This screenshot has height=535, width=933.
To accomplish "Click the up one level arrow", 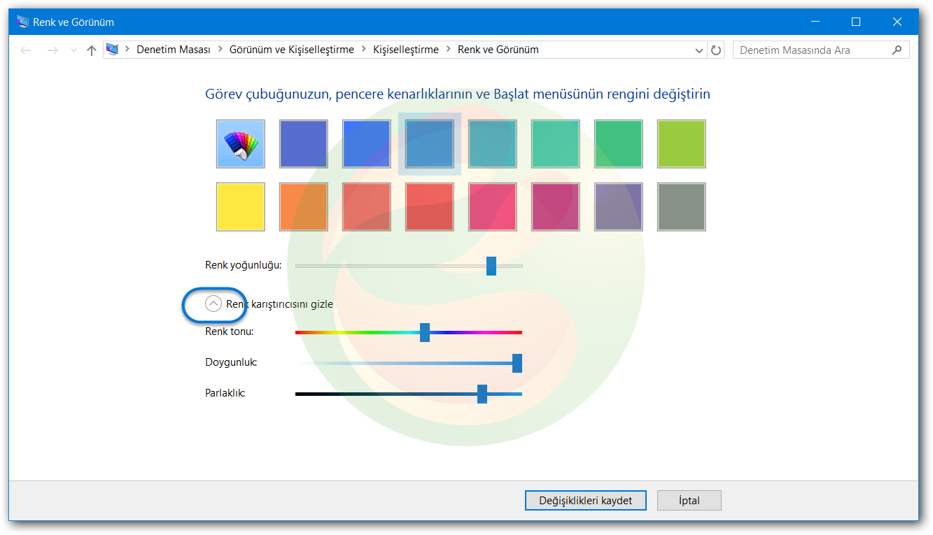I will coord(91,50).
